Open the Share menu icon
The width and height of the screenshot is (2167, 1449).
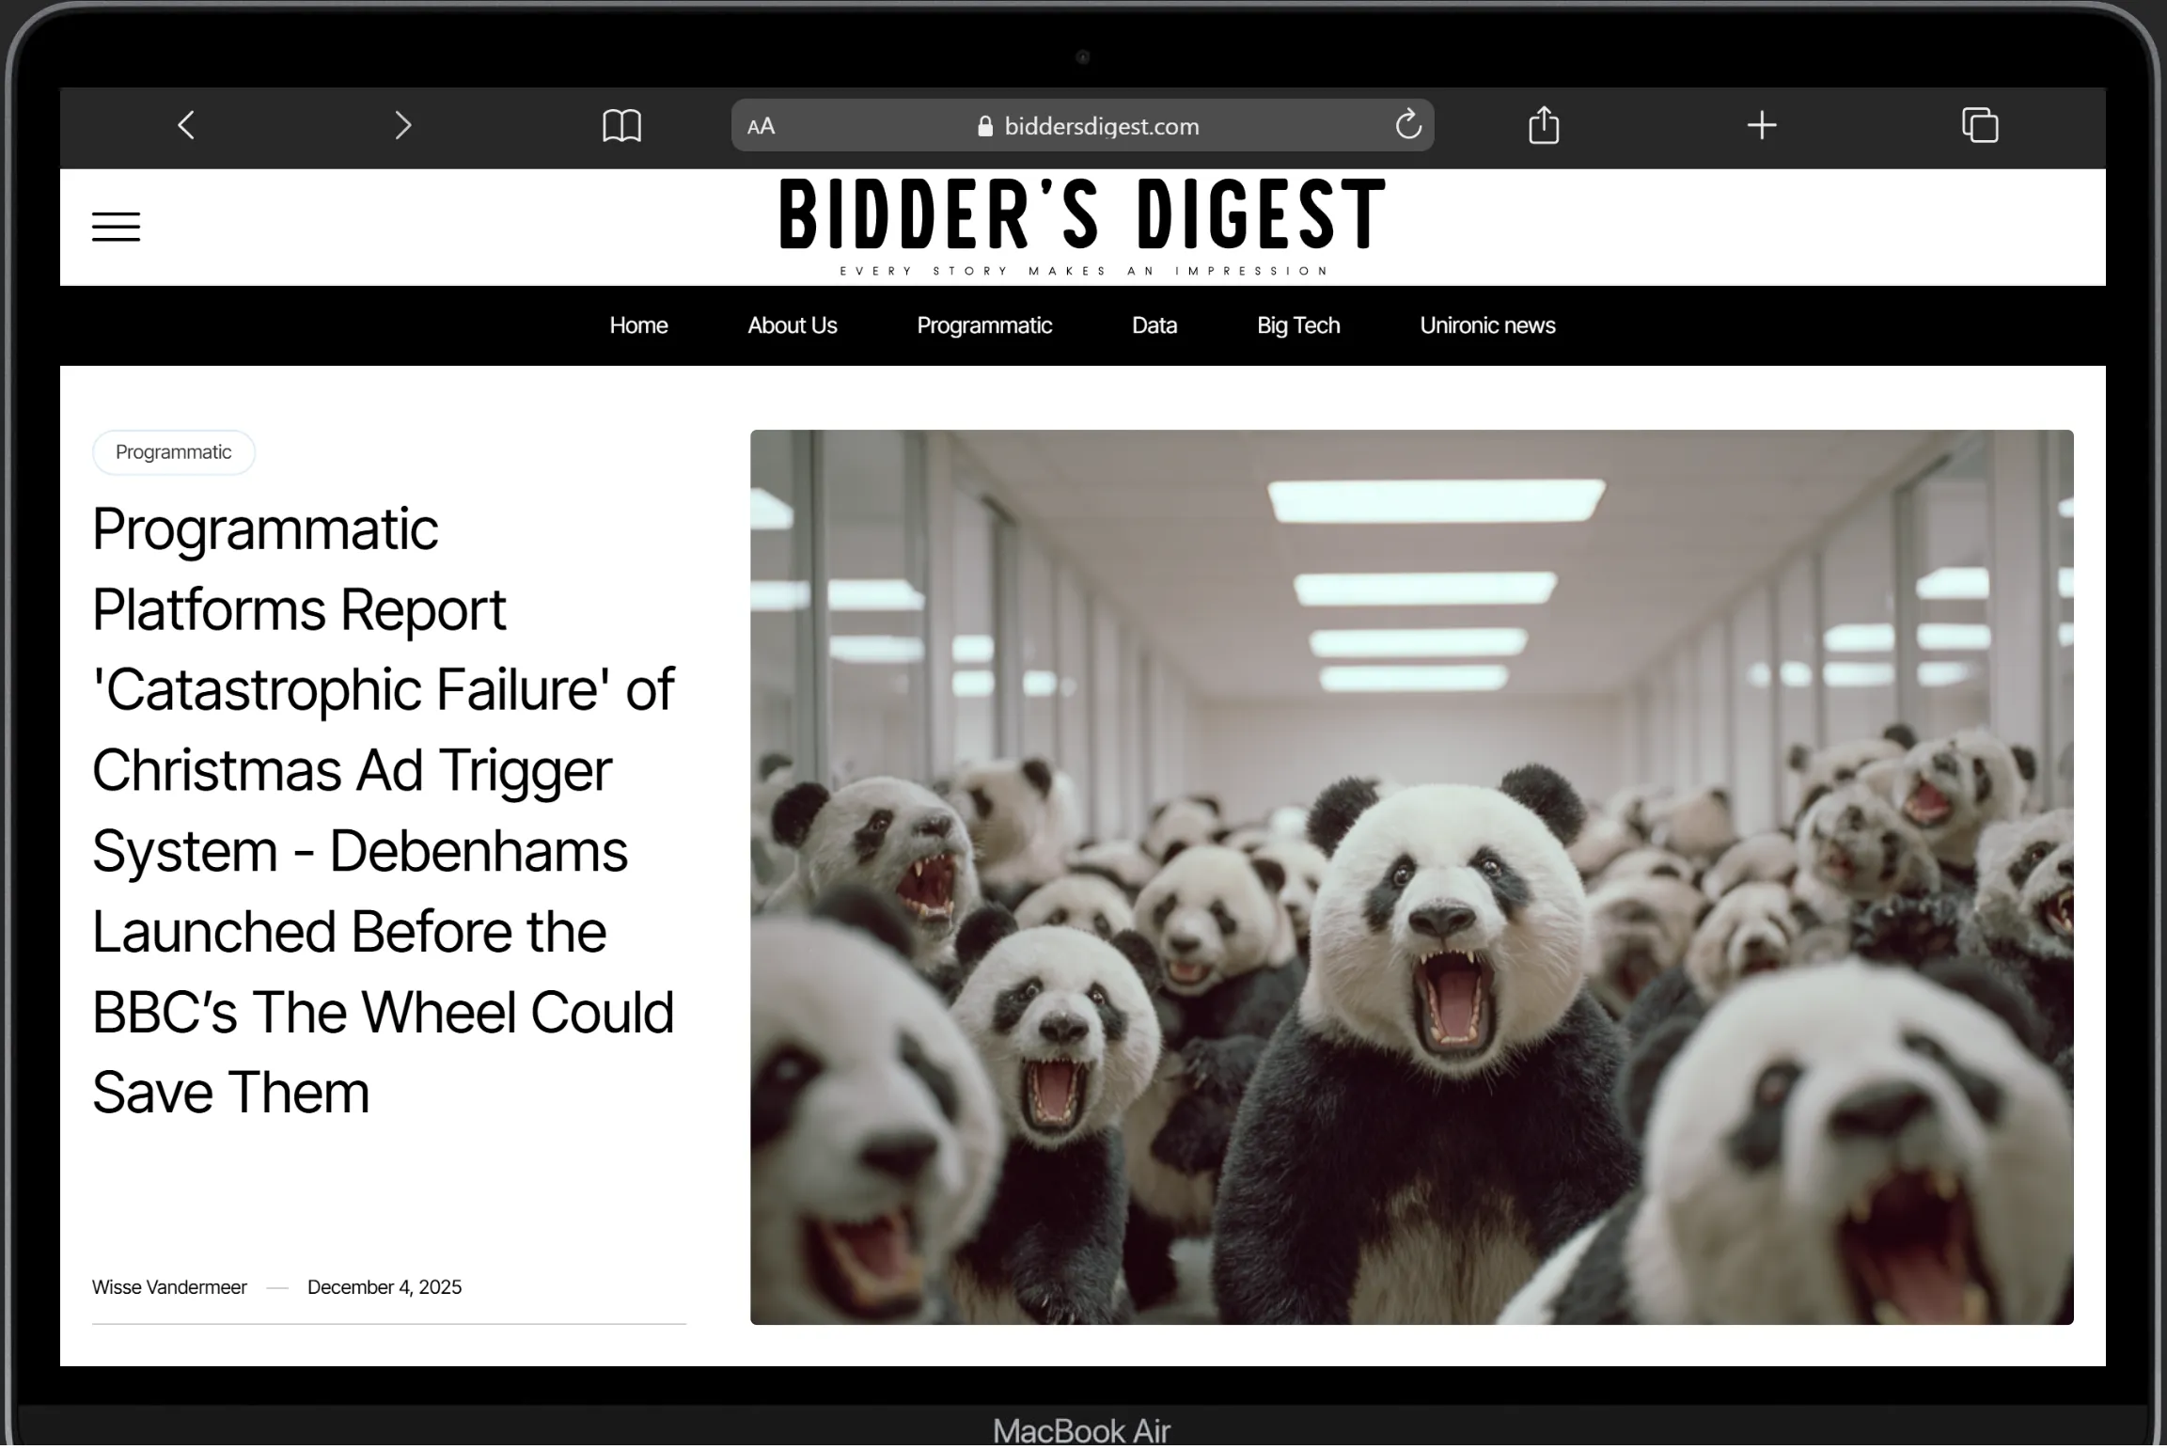click(x=1542, y=125)
